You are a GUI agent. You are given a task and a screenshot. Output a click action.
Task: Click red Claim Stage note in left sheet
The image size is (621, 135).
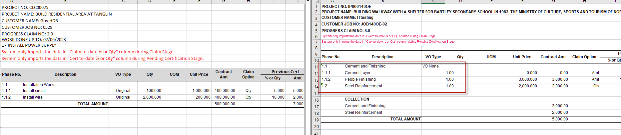pyautogui.click(x=88, y=52)
